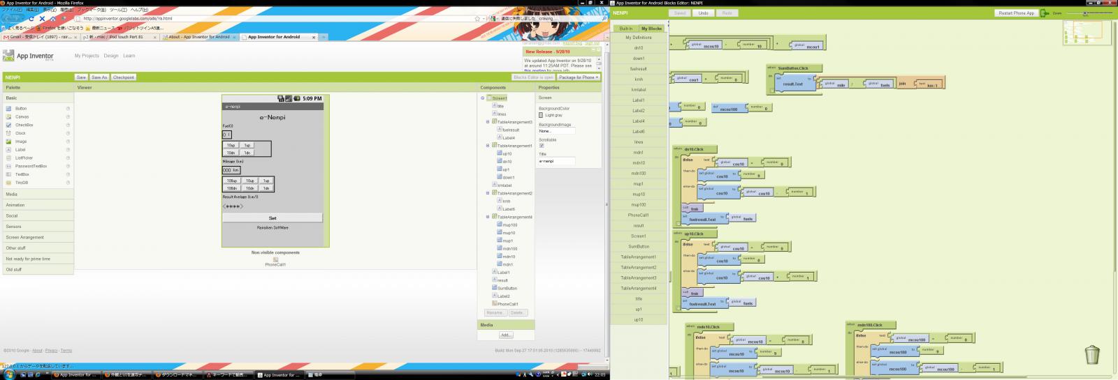Click the Title property text field

click(556, 161)
